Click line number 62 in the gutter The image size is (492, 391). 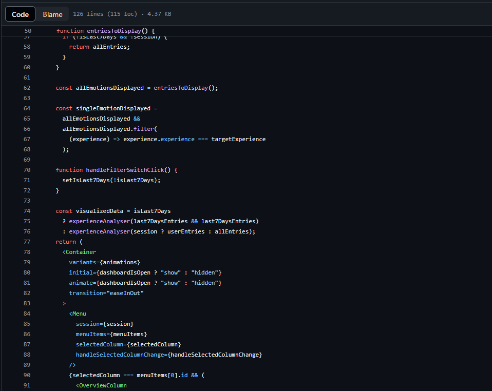point(27,88)
